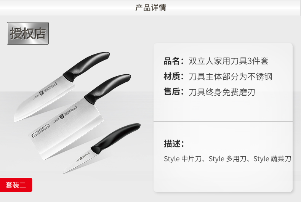Select the 套装二 red label
301x202 pixels.
pos(16,185)
